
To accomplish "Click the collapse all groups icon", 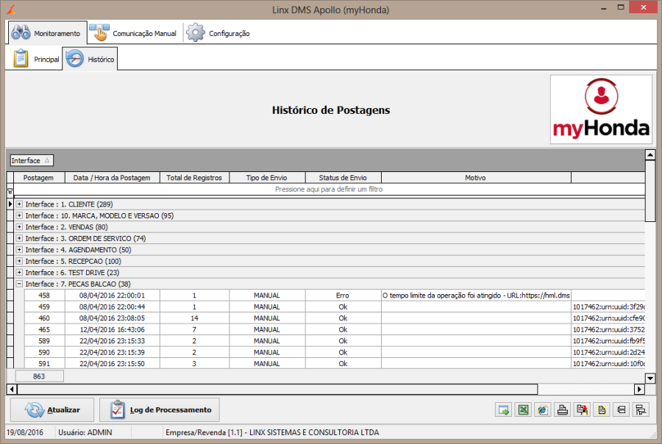I will [621, 409].
